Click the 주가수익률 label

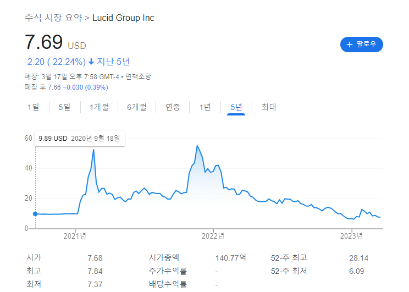coord(168,271)
